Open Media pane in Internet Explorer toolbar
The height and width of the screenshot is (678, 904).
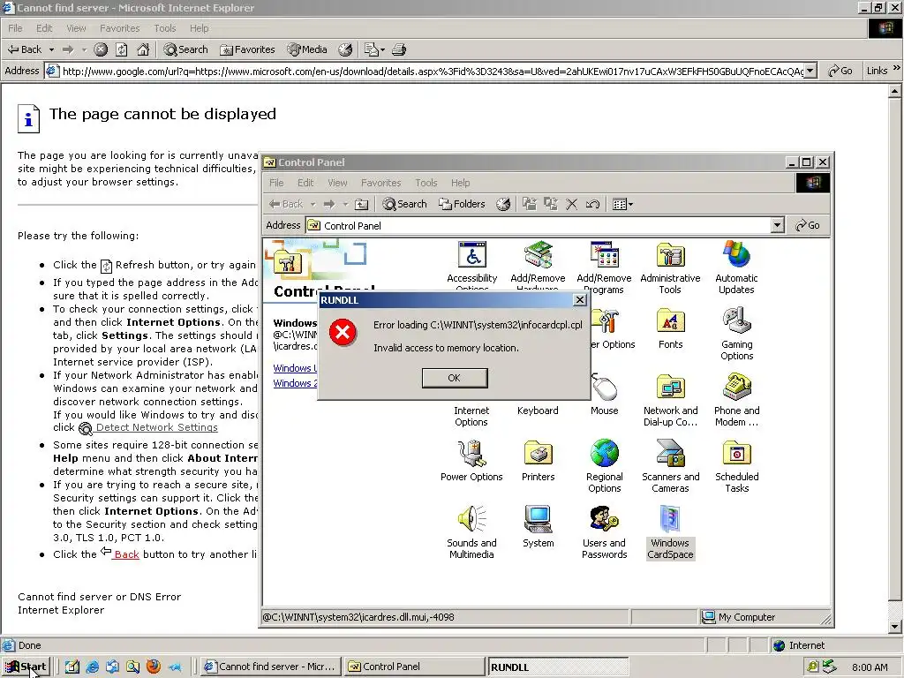[x=307, y=49]
